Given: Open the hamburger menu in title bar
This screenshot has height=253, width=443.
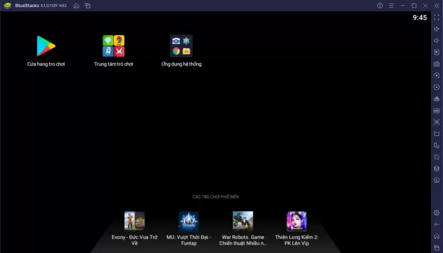Looking at the screenshot, I should [x=391, y=6].
